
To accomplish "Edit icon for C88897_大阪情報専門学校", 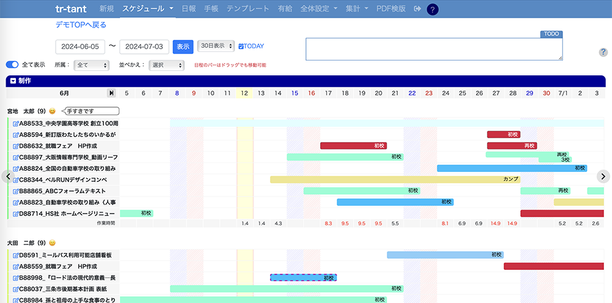I will click(x=16, y=157).
